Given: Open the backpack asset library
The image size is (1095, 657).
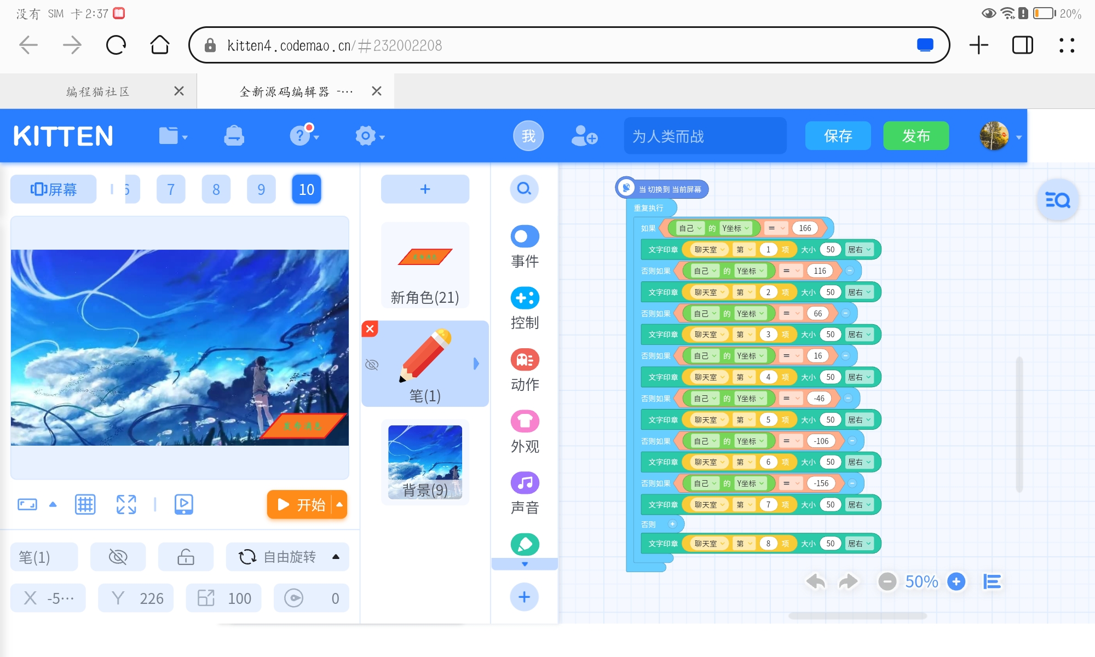Looking at the screenshot, I should click(234, 136).
